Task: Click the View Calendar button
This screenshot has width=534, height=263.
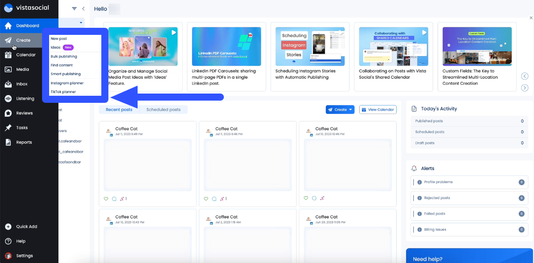Action: [x=377, y=109]
